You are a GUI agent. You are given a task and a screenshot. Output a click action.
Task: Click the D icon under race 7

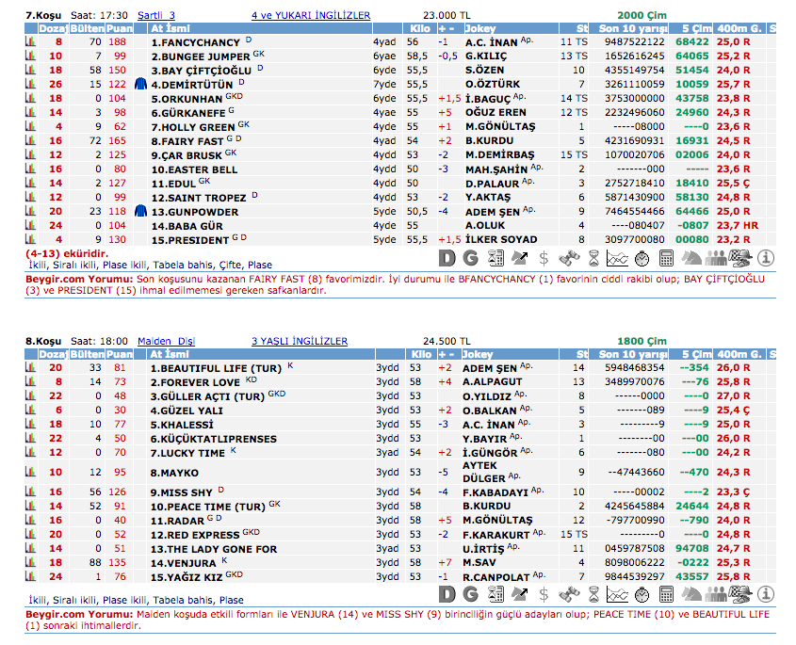click(x=448, y=257)
